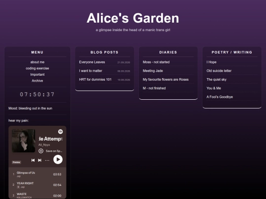Image resolution: width=266 pixels, height=199 pixels.
Task: Open the 'M - not finished' diary
Action: 154,88
